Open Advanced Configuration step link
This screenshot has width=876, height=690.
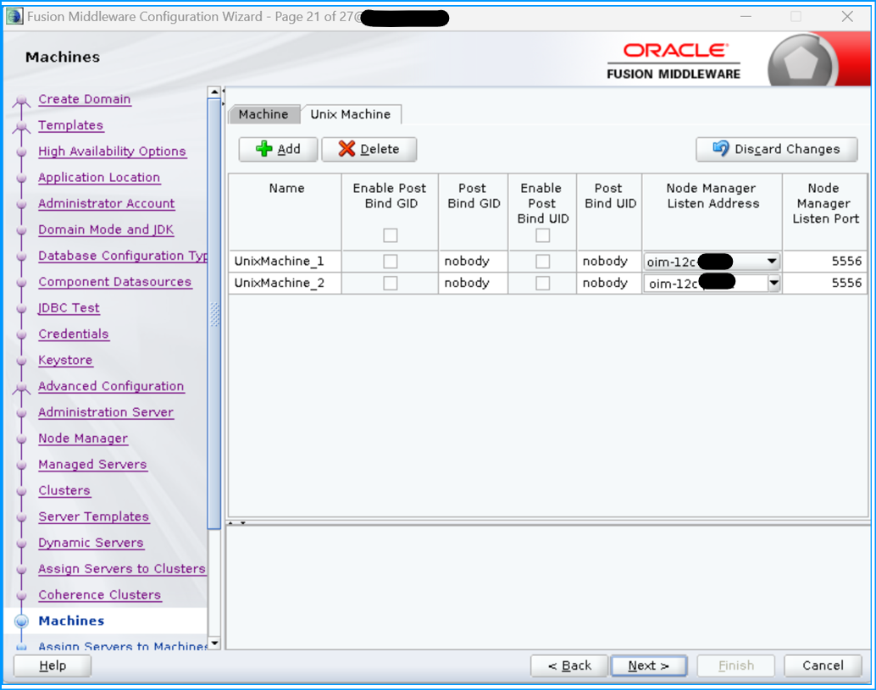click(111, 386)
